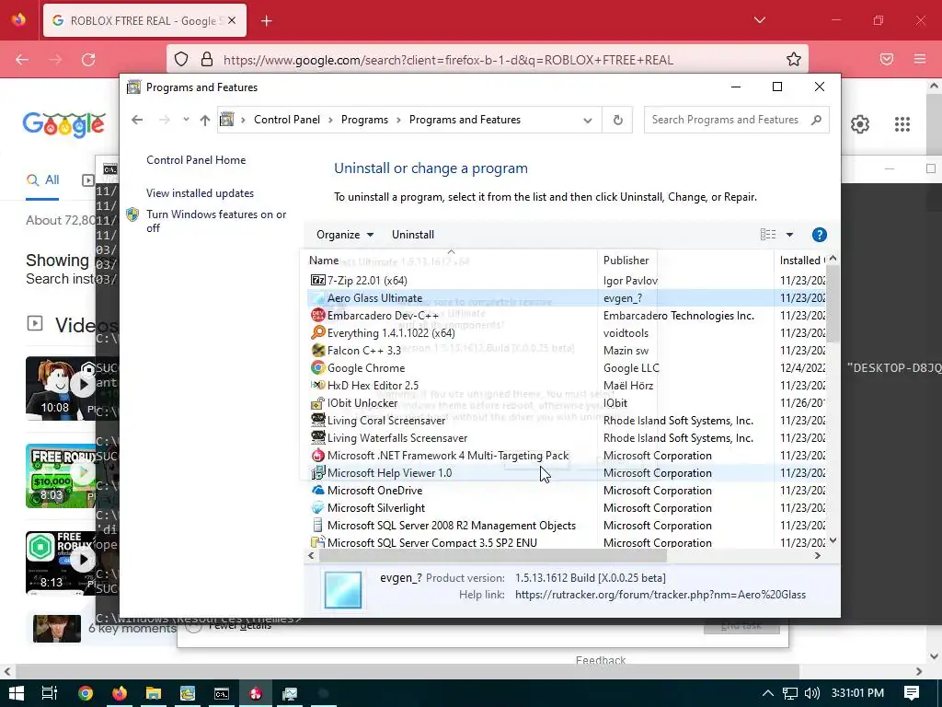Click the Microsoft OneDrive cloud icon
The image size is (942, 707).
(317, 490)
